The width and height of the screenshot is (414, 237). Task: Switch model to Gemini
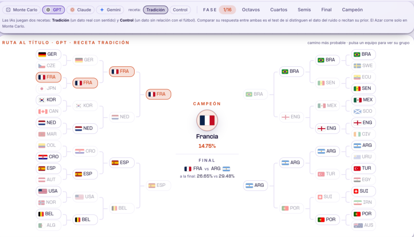point(110,10)
